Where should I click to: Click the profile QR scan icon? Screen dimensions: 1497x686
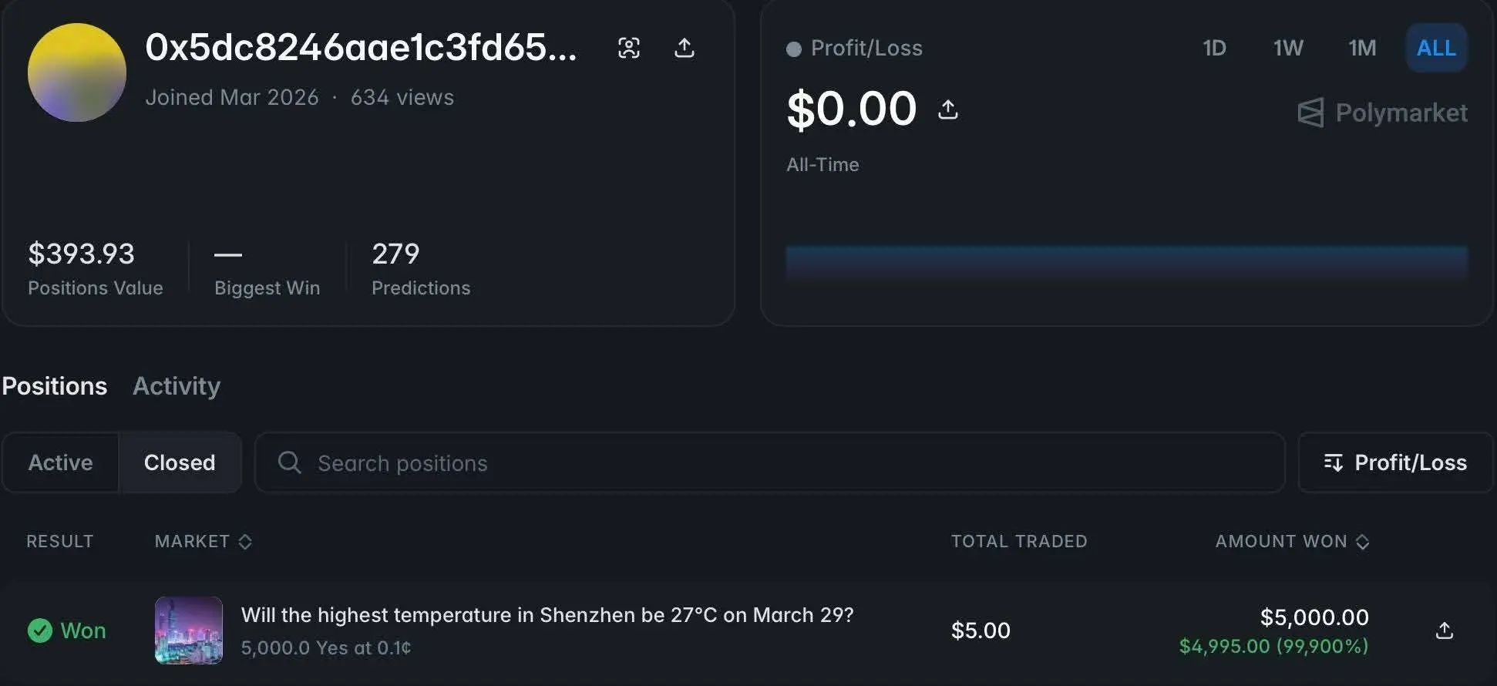click(x=629, y=48)
